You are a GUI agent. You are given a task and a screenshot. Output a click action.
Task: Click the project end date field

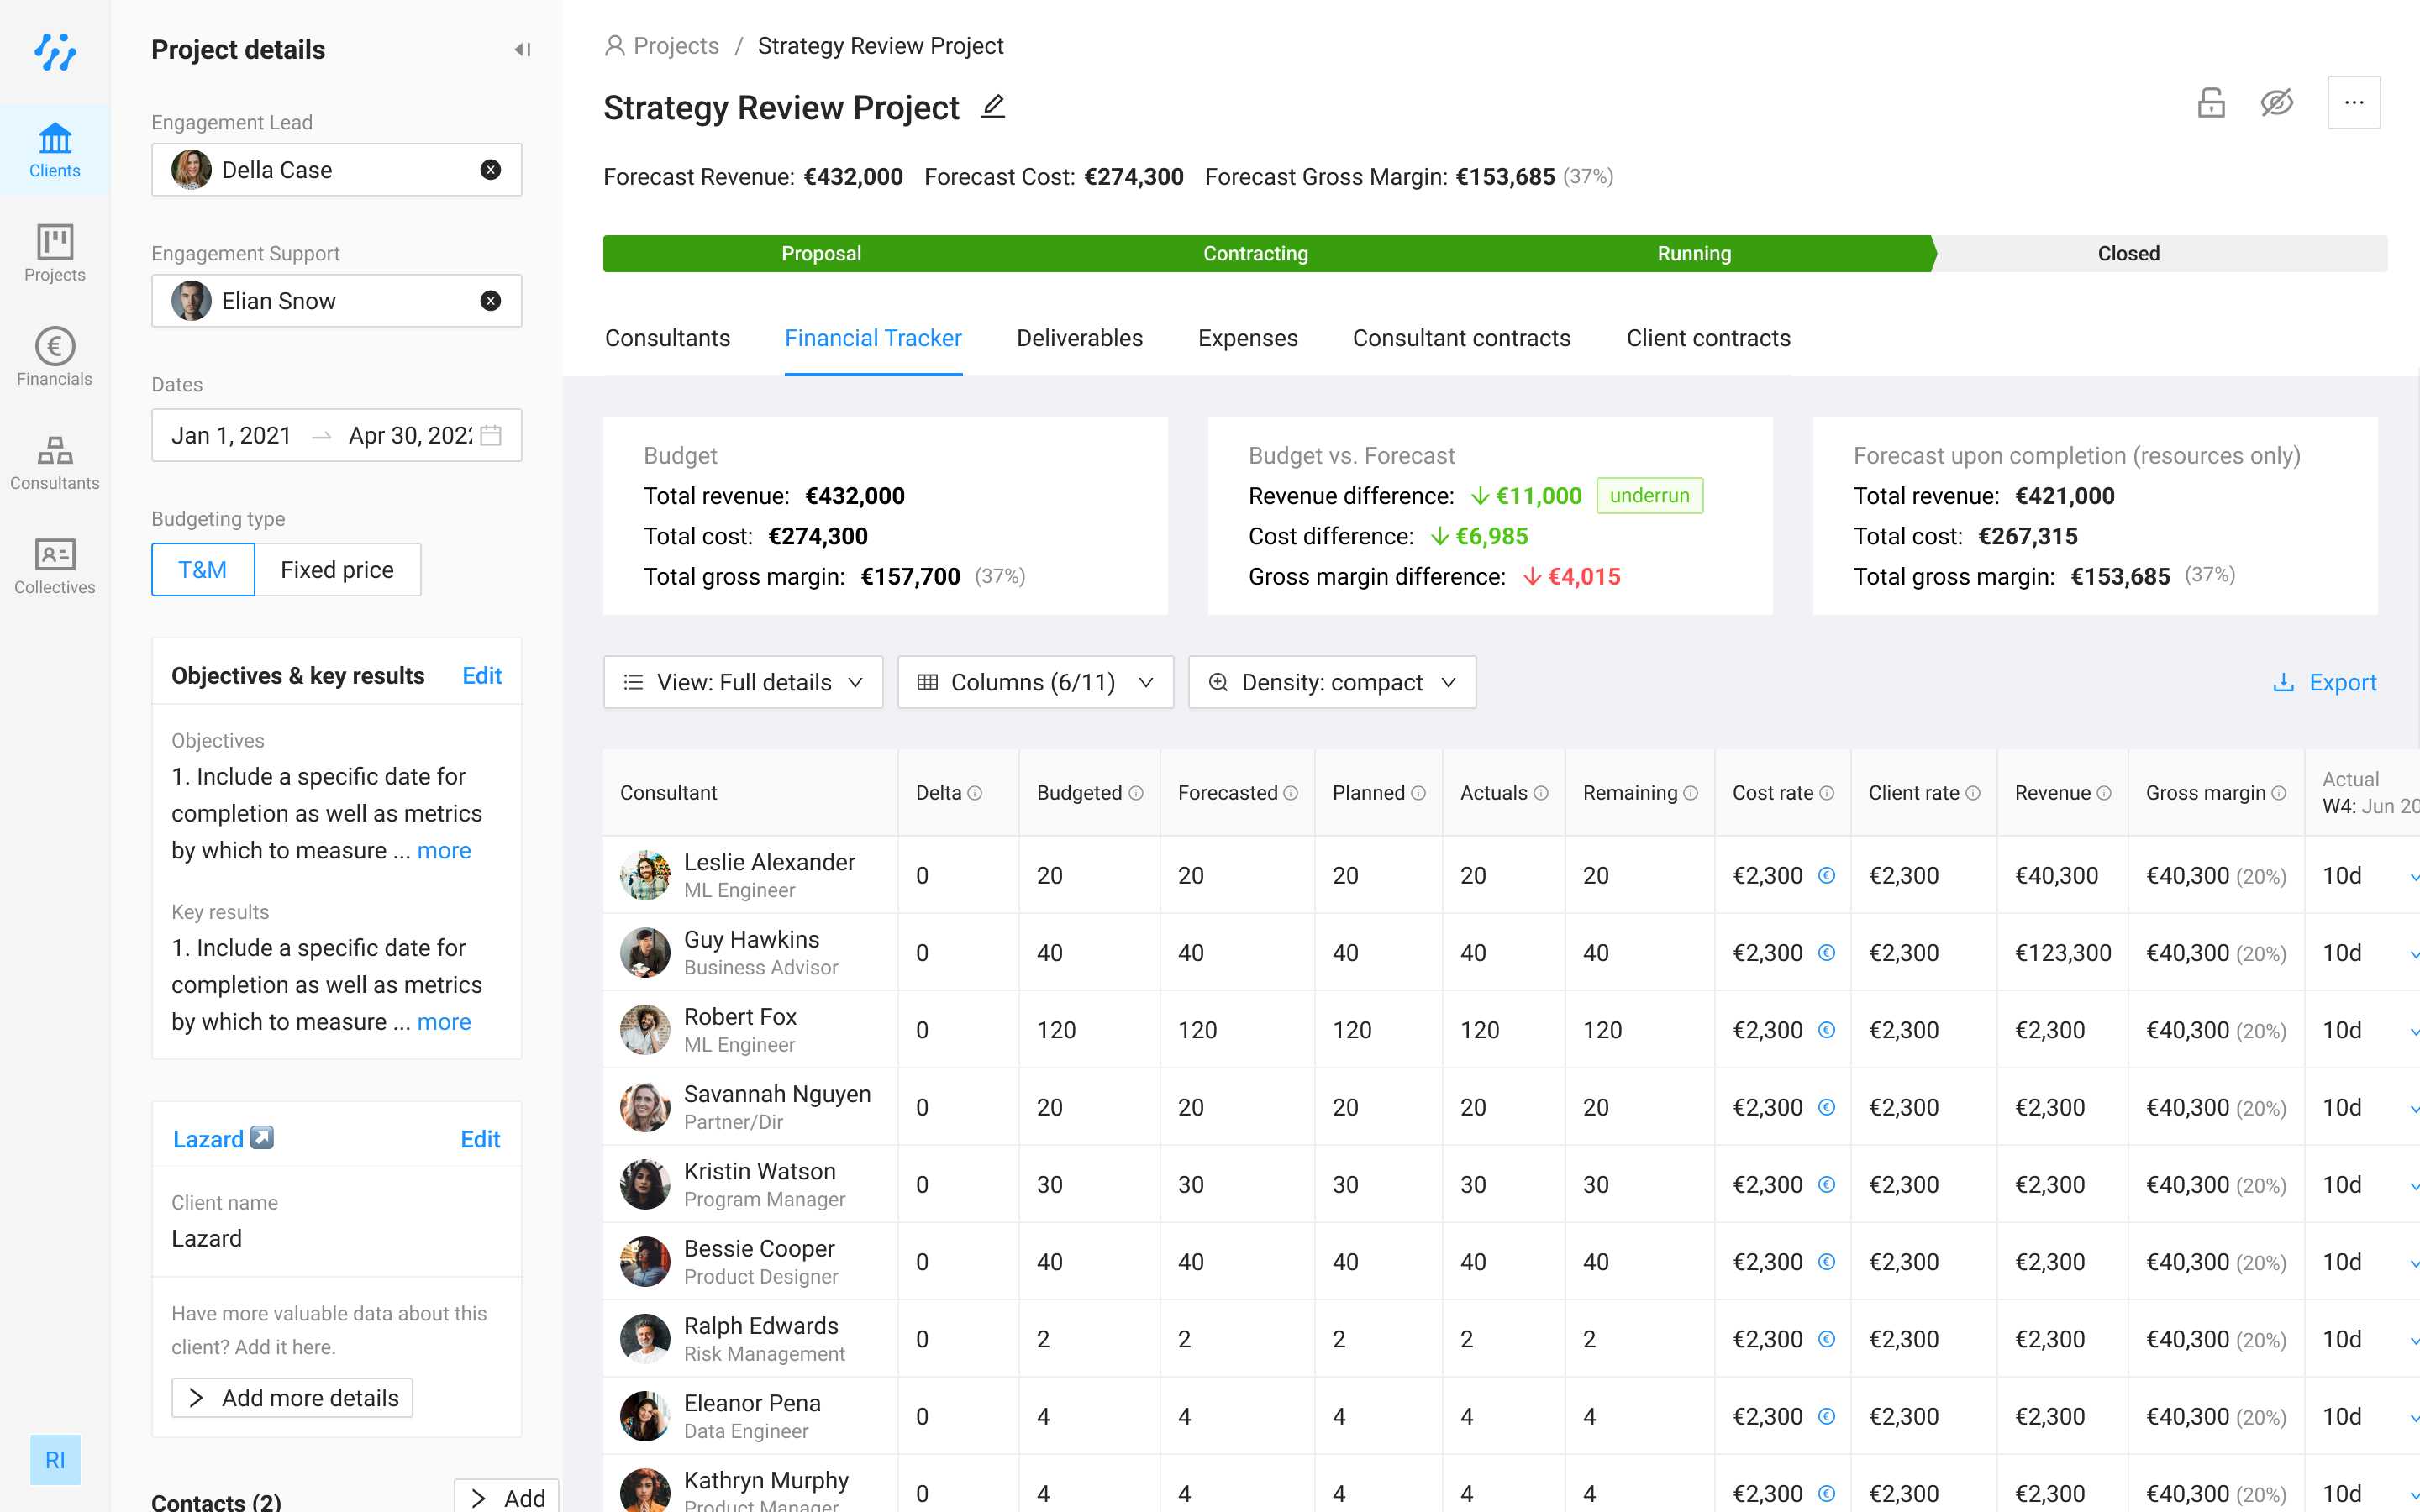point(410,435)
